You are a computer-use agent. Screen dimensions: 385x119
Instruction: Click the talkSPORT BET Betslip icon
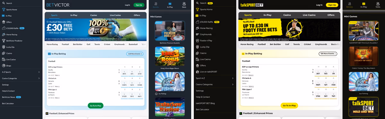coord(350,4)
